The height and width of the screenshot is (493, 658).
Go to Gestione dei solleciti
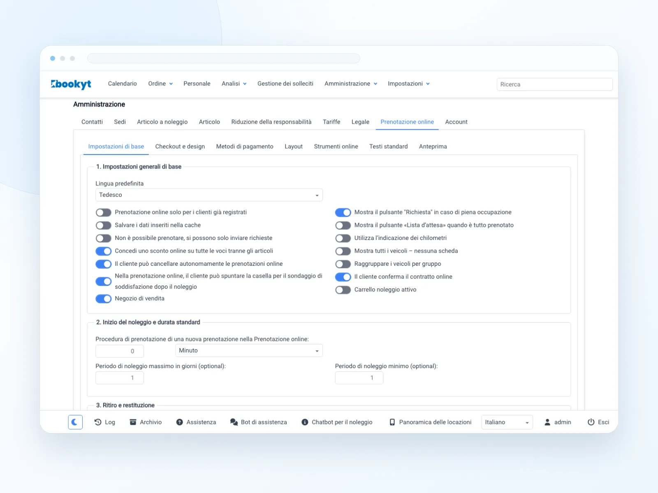(285, 83)
